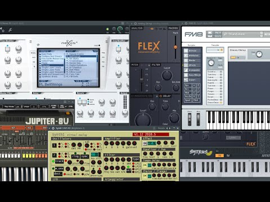Click Nexus preset previous/next arrows
The width and height of the screenshot is (270, 202).
pos(78,81)
